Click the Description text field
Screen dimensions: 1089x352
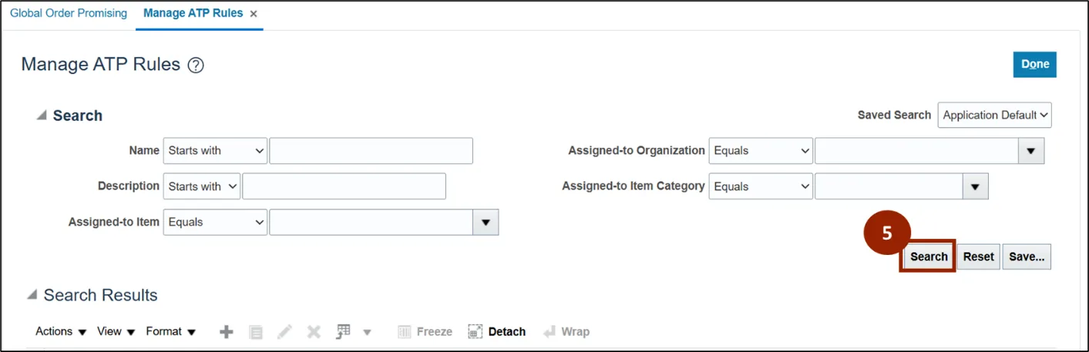(344, 186)
